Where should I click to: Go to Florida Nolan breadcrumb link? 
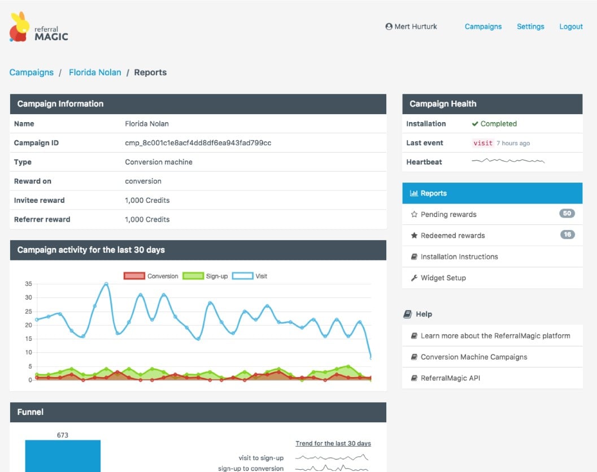(x=95, y=72)
